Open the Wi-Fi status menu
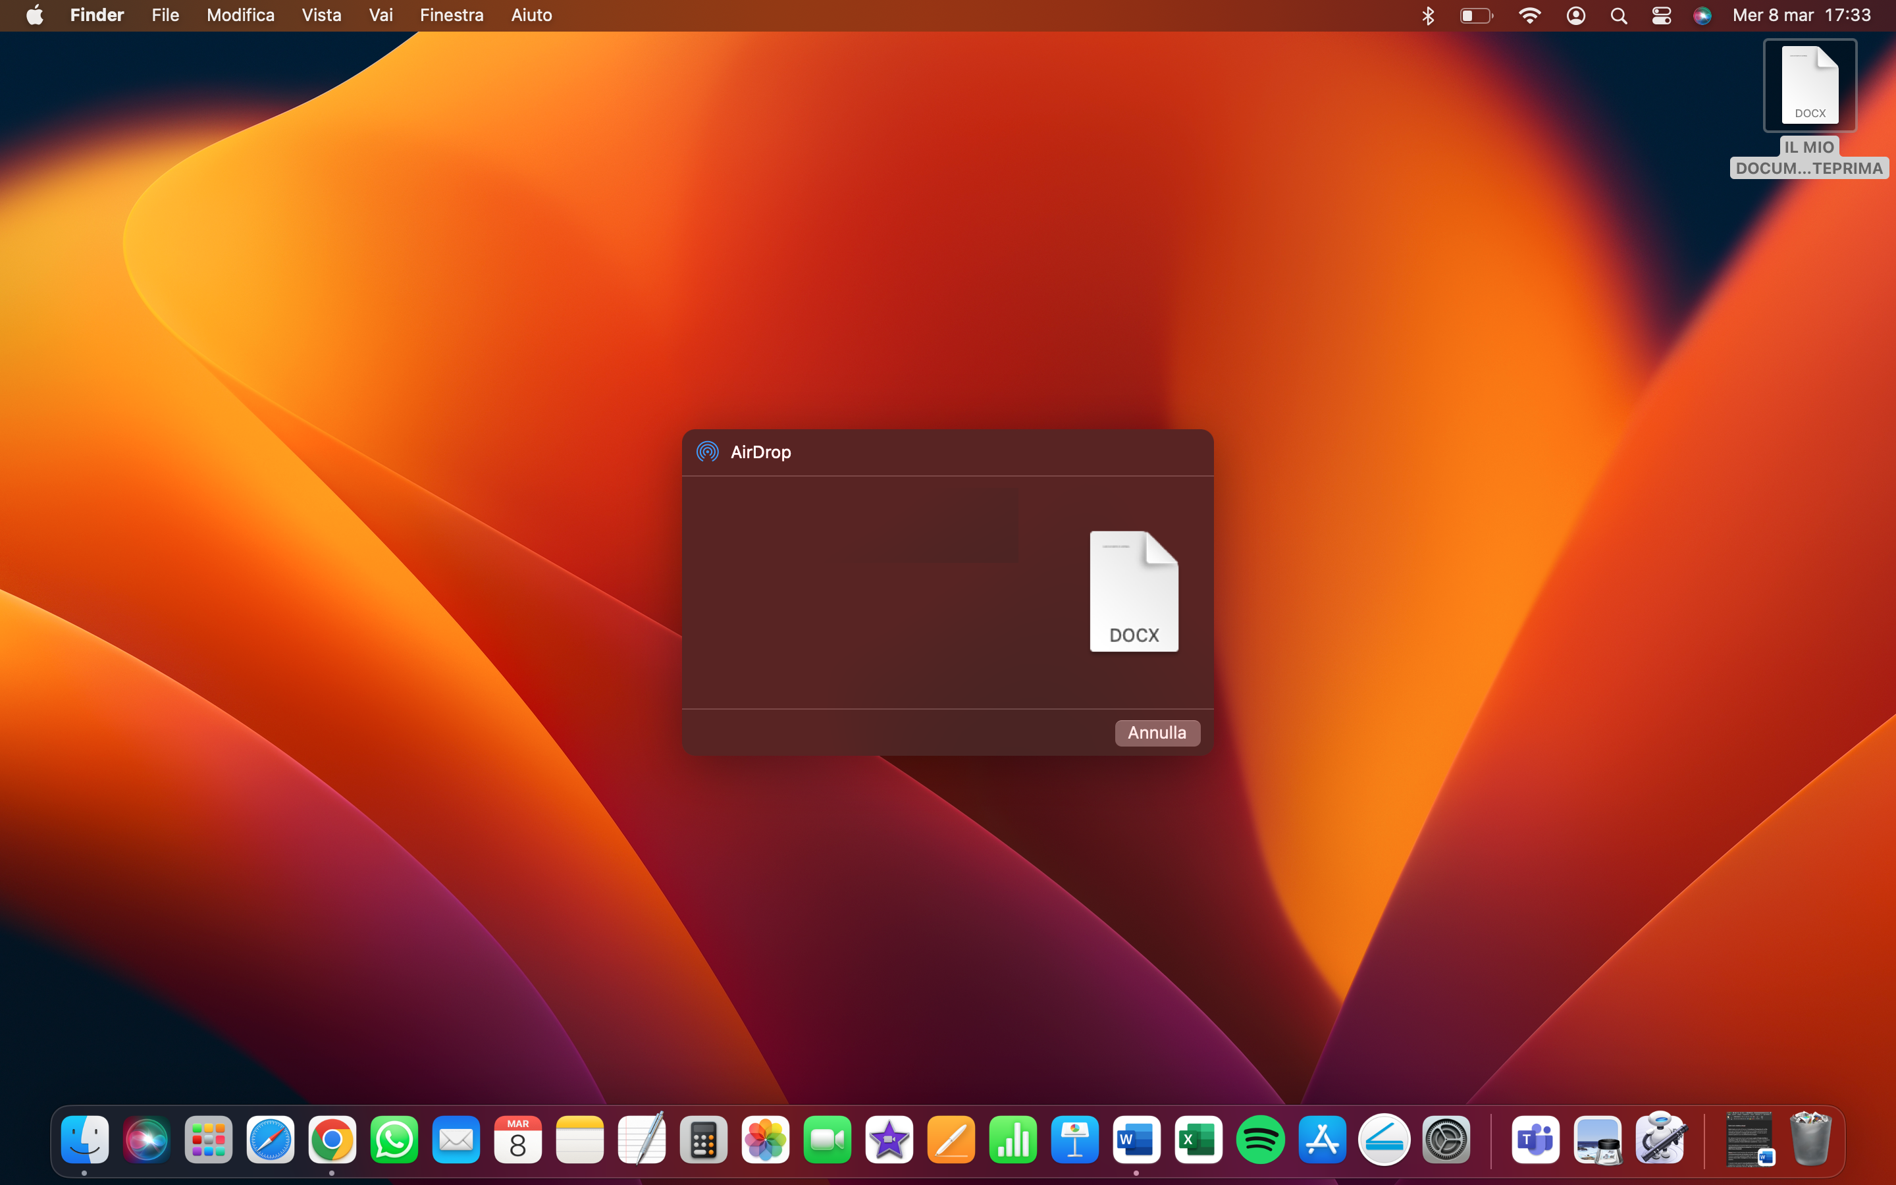This screenshot has height=1185, width=1896. pyautogui.click(x=1529, y=15)
